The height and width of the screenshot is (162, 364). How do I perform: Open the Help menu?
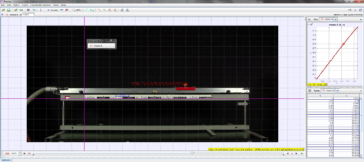[x=63, y=5]
